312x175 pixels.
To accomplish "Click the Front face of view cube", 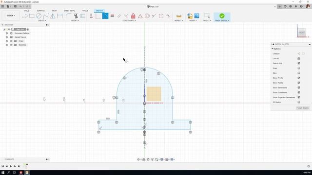I will (302, 33).
